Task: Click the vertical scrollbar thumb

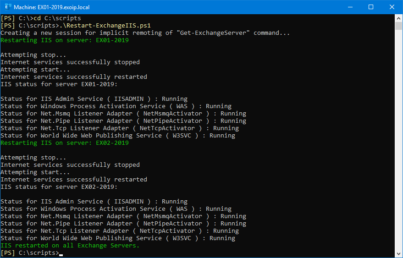Action: (398, 26)
